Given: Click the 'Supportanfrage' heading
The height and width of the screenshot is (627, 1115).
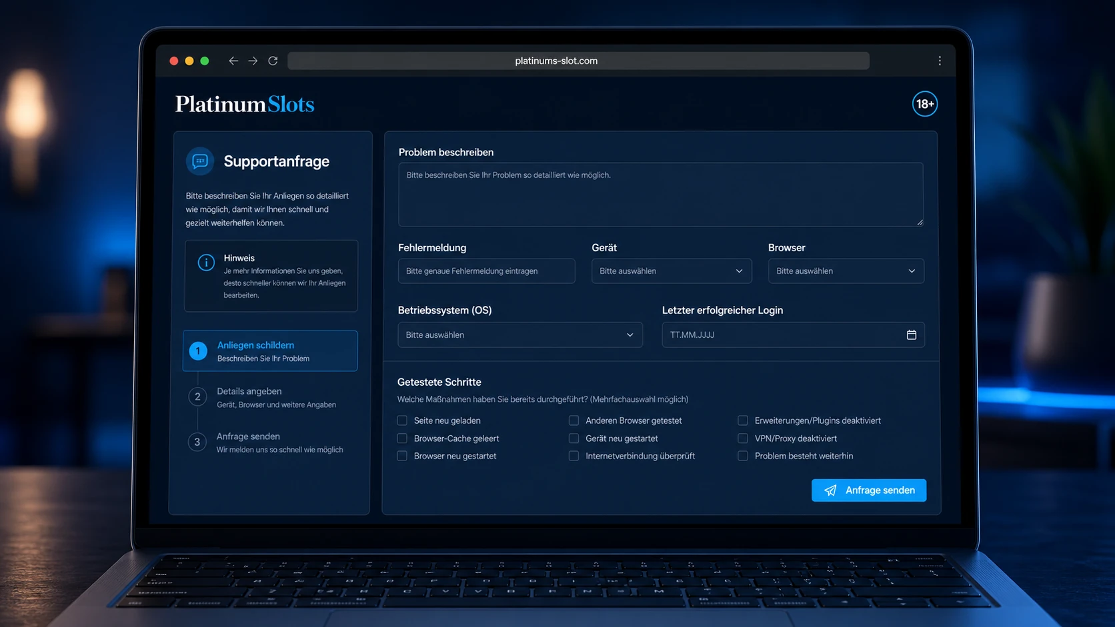Looking at the screenshot, I should point(277,161).
